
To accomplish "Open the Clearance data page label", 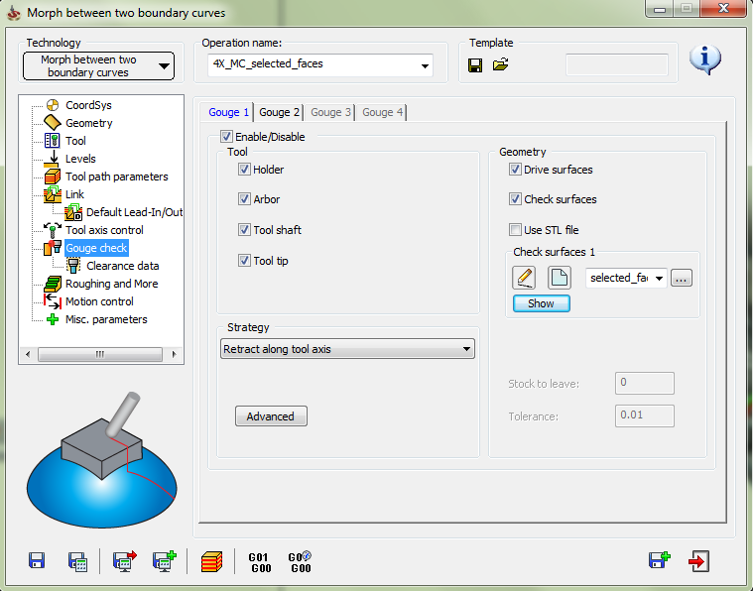I will click(x=122, y=266).
